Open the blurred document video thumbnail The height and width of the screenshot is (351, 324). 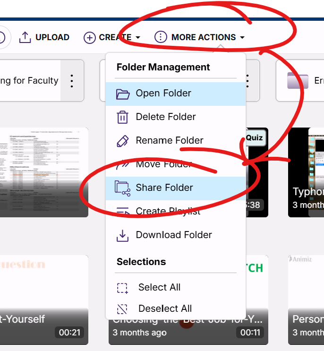click(44, 172)
